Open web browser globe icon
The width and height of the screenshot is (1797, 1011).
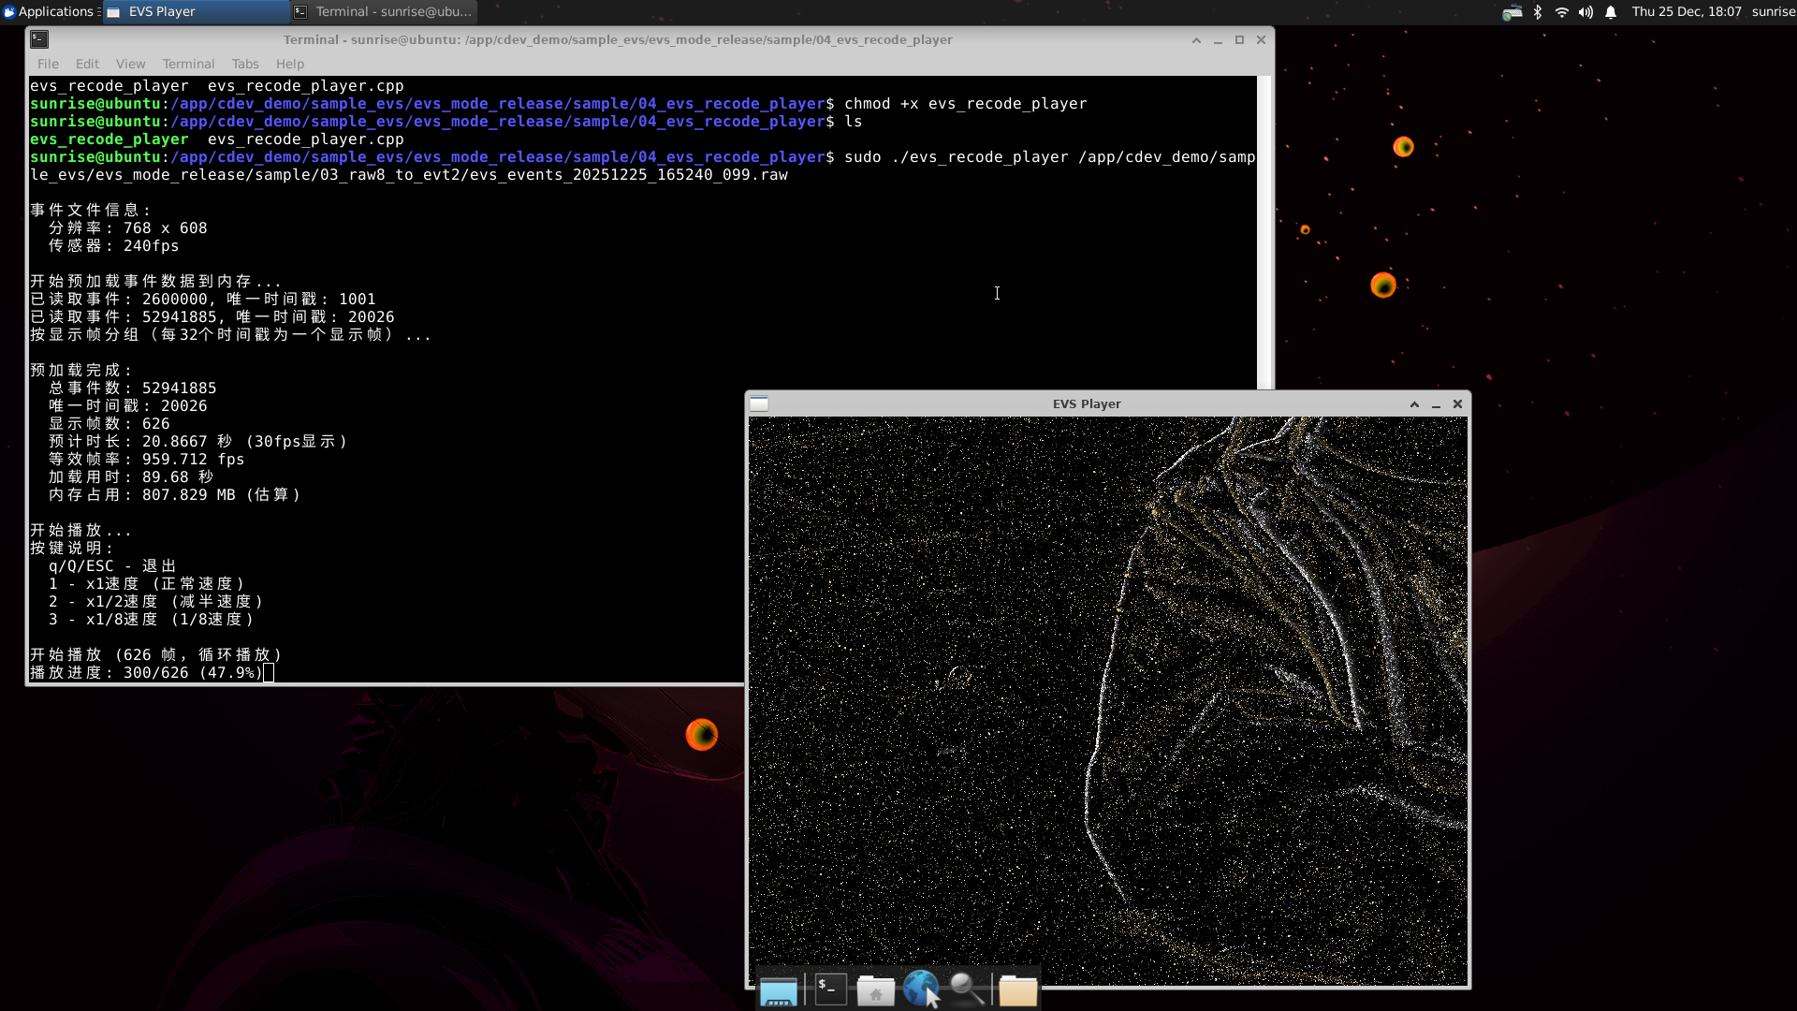point(921,989)
